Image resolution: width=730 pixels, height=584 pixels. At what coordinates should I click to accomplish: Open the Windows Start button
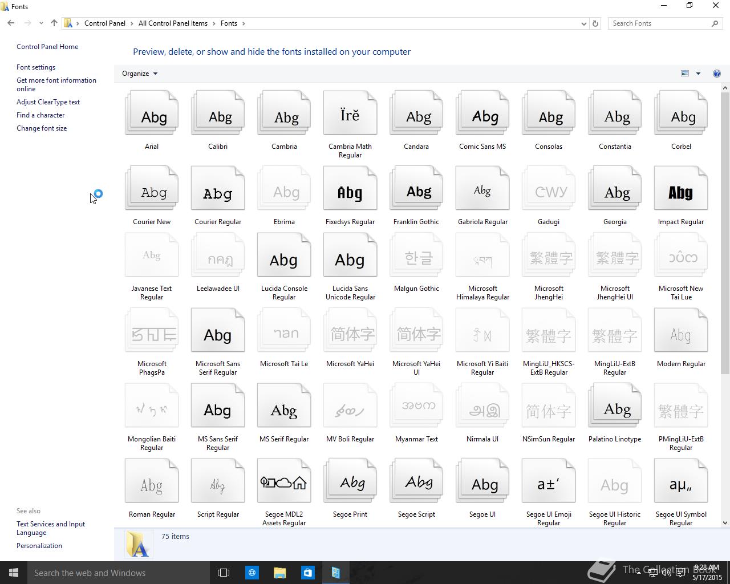(14, 573)
